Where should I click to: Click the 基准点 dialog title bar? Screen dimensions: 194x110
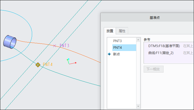[x=147, y=17]
